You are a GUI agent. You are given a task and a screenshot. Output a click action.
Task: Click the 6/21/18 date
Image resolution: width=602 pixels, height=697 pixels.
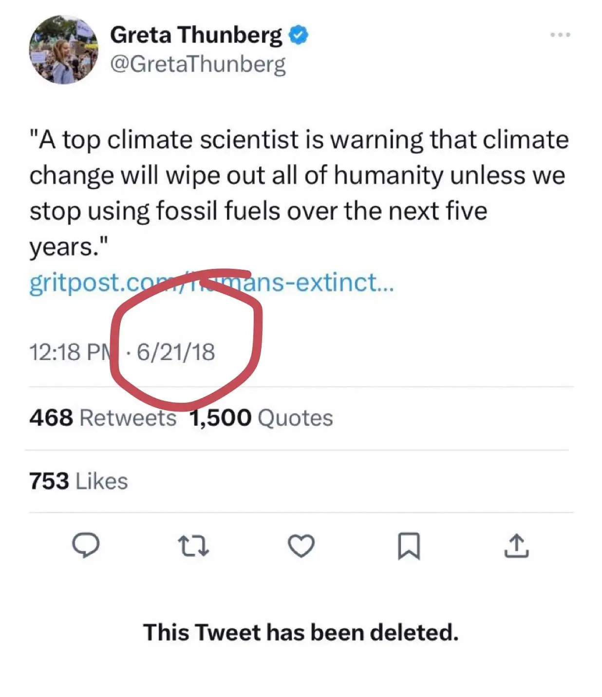[x=176, y=352]
